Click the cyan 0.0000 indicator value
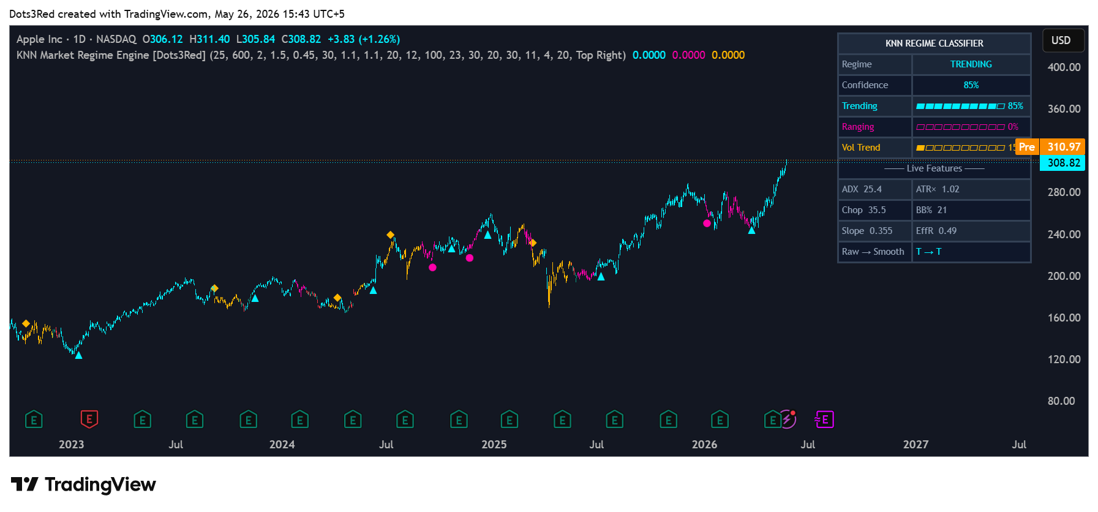Viewport: 1098px width, 512px height. coord(649,55)
